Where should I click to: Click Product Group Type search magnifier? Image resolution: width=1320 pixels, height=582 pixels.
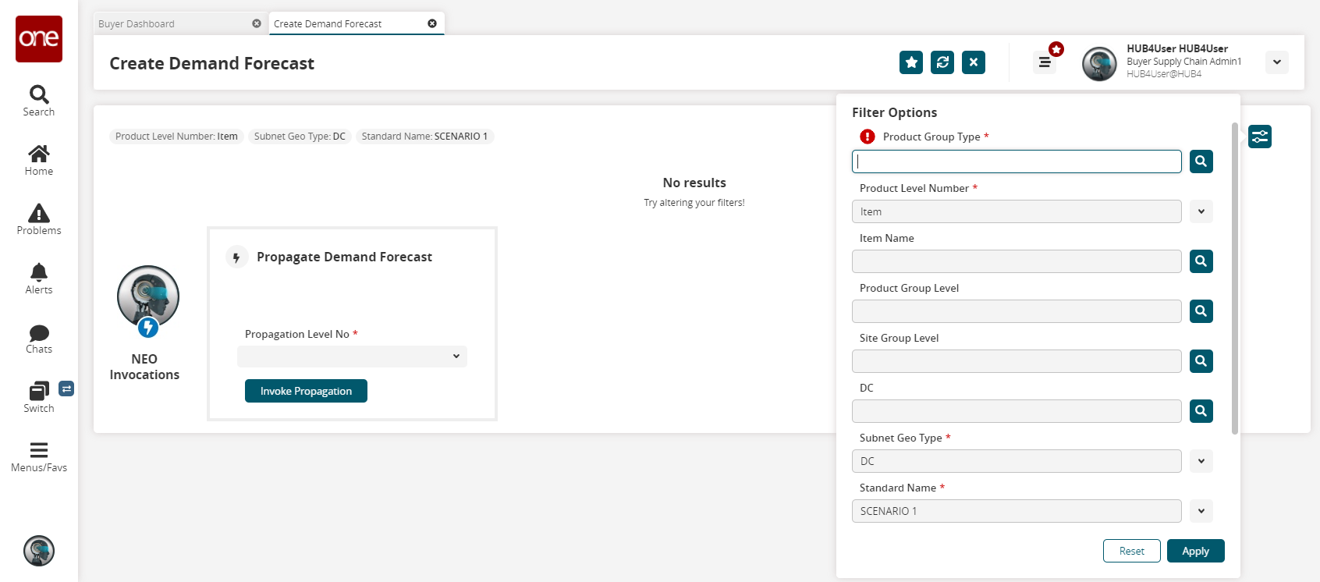coord(1201,161)
